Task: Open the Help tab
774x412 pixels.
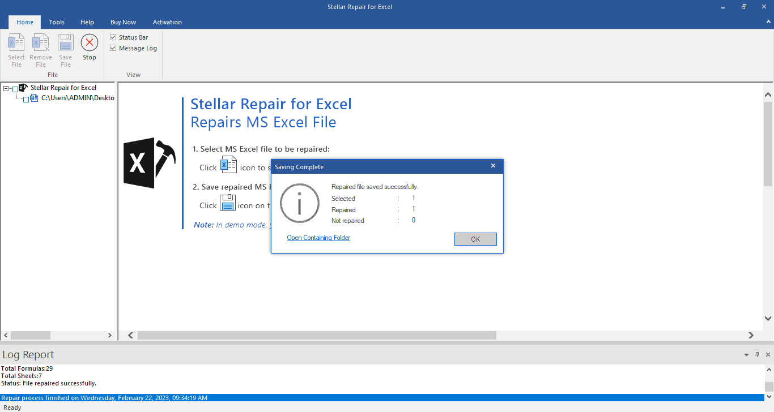Action: coord(87,22)
